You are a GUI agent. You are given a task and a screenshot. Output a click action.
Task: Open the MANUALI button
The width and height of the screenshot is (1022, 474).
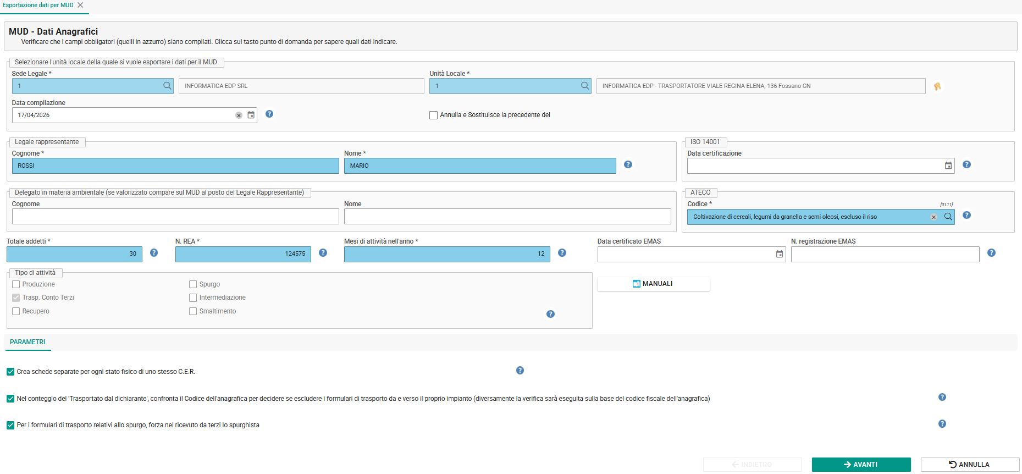click(x=653, y=284)
